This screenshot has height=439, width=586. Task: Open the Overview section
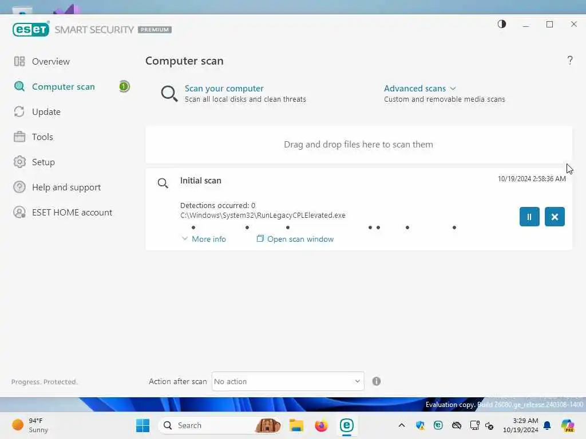tap(50, 61)
